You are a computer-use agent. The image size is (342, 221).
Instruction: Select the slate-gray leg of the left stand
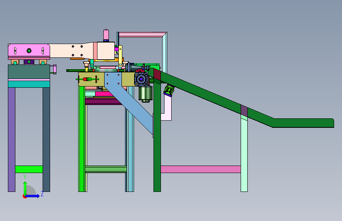point(46,140)
